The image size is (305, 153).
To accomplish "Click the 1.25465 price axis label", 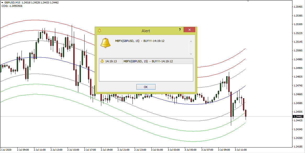I will click(x=298, y=7).
